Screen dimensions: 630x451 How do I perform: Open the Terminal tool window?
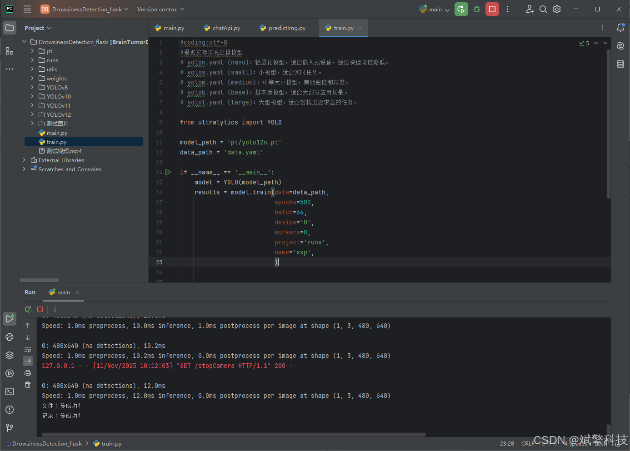tap(10, 392)
